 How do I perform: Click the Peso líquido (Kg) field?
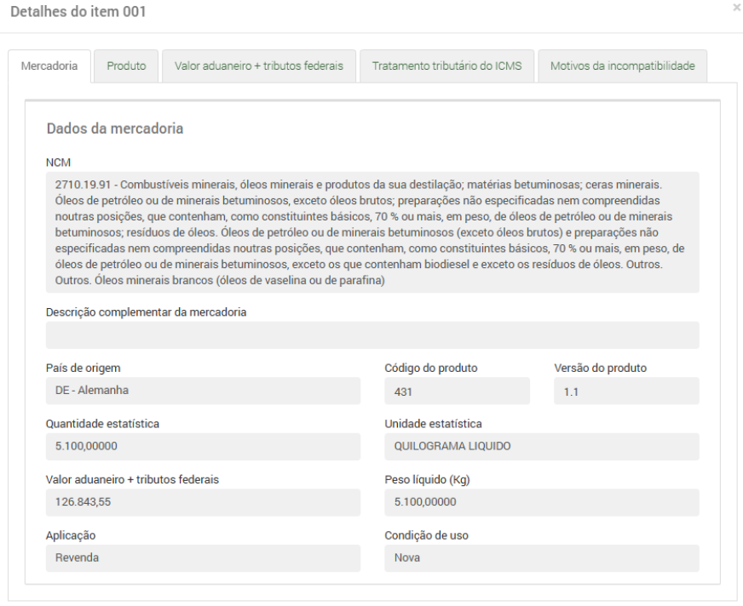point(542,502)
